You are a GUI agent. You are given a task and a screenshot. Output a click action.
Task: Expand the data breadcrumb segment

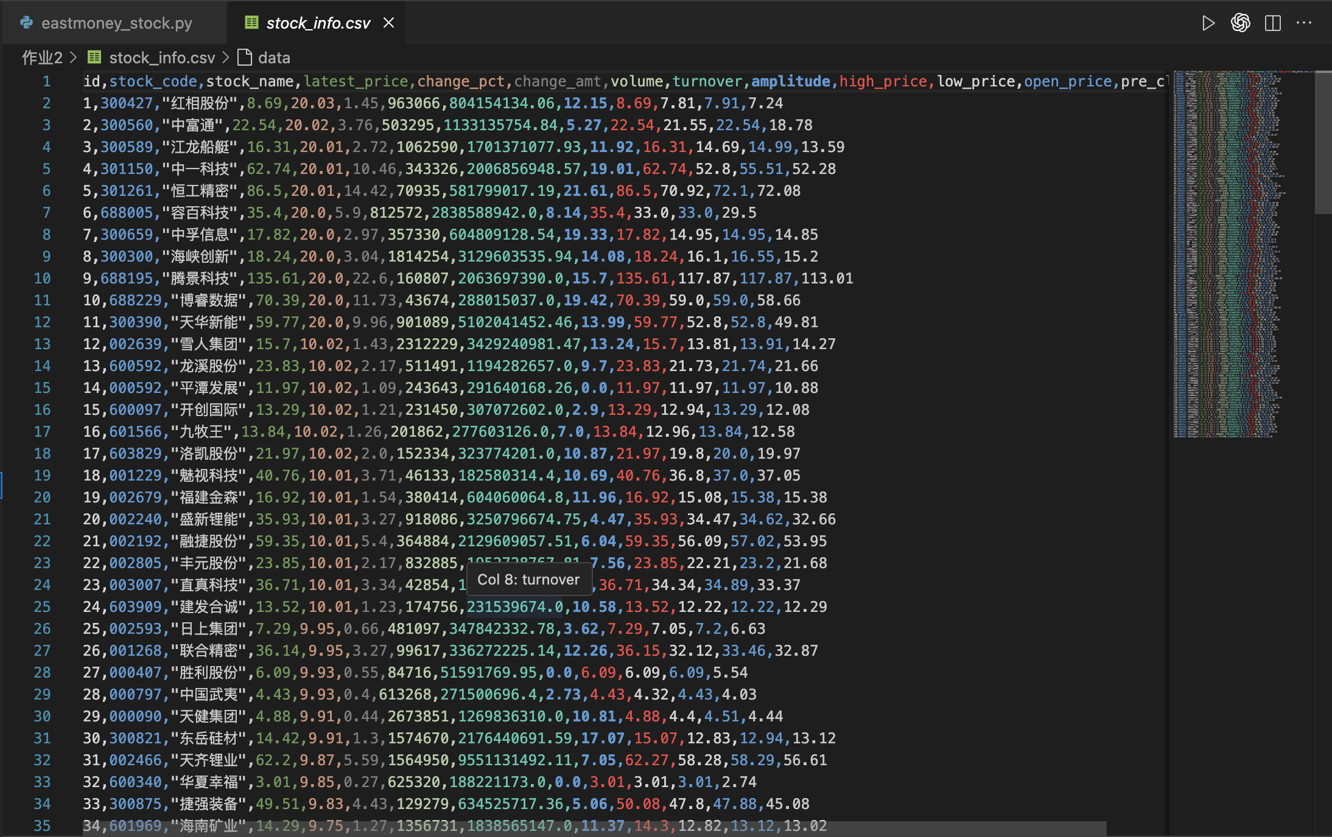point(274,58)
